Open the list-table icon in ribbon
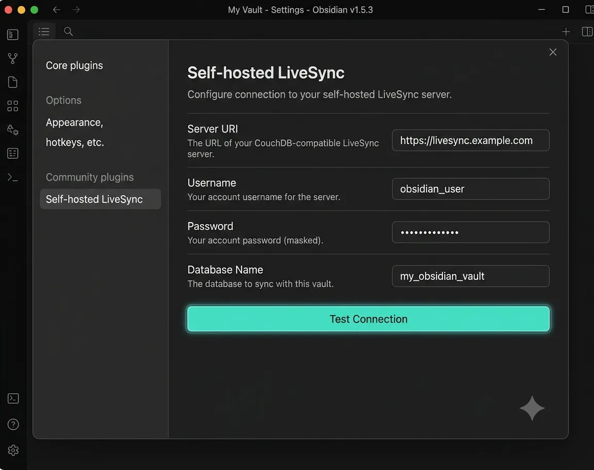 tap(12, 153)
